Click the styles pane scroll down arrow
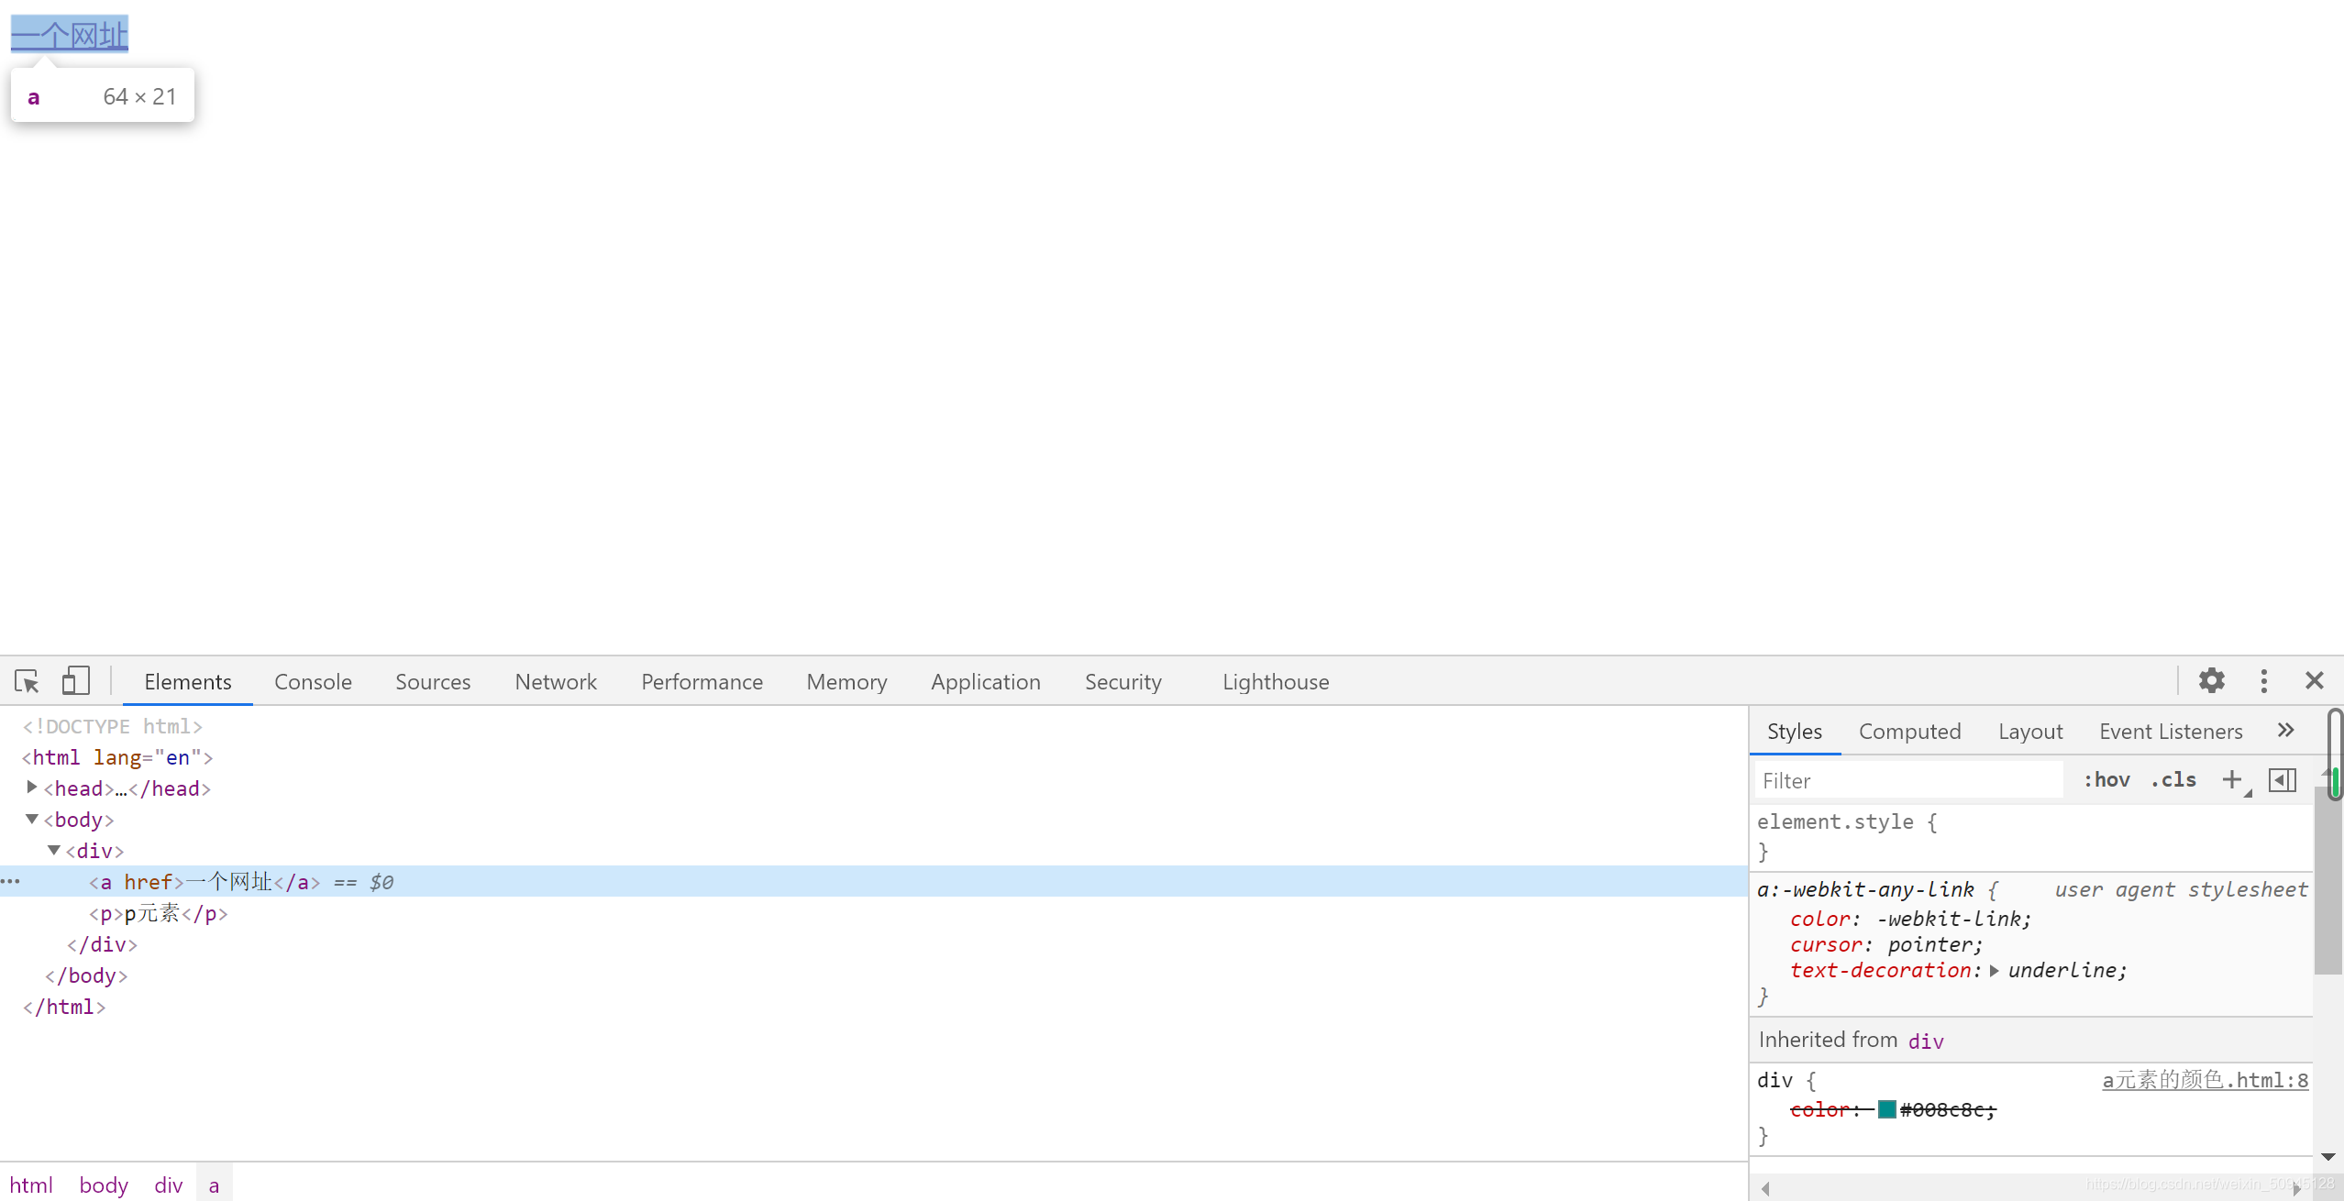Screen dimensions: 2344x1201 [2327, 1157]
